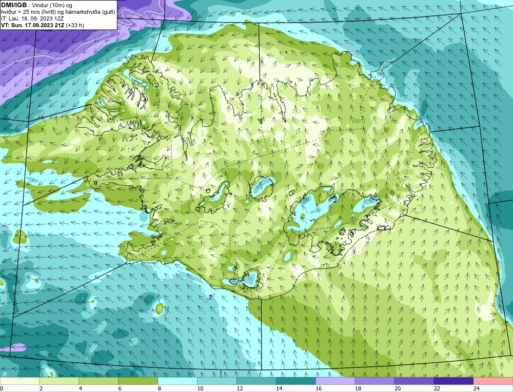Click the 16–18 m/s light lavender swatch
The image size is (513, 392).
coord(336,381)
